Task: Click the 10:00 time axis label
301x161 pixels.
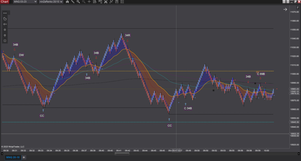Action: [266, 151]
